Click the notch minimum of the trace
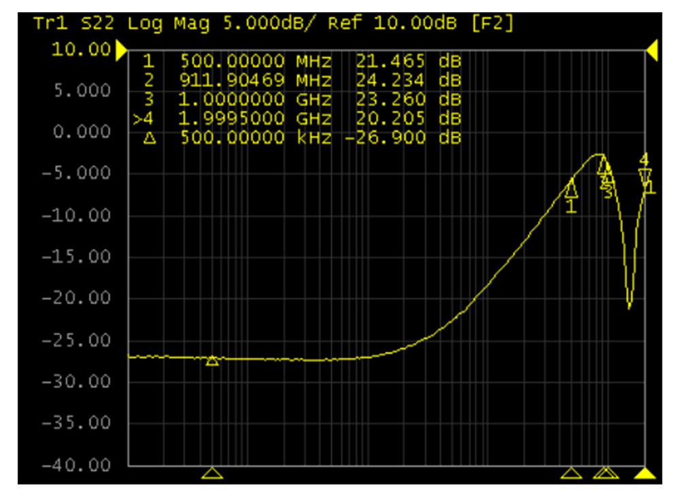Image resolution: width=680 pixels, height=496 pixels. [x=629, y=307]
